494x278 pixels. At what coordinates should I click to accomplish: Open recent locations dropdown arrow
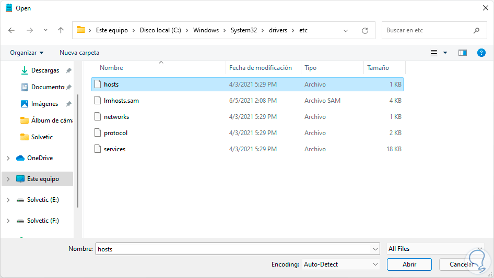click(45, 30)
